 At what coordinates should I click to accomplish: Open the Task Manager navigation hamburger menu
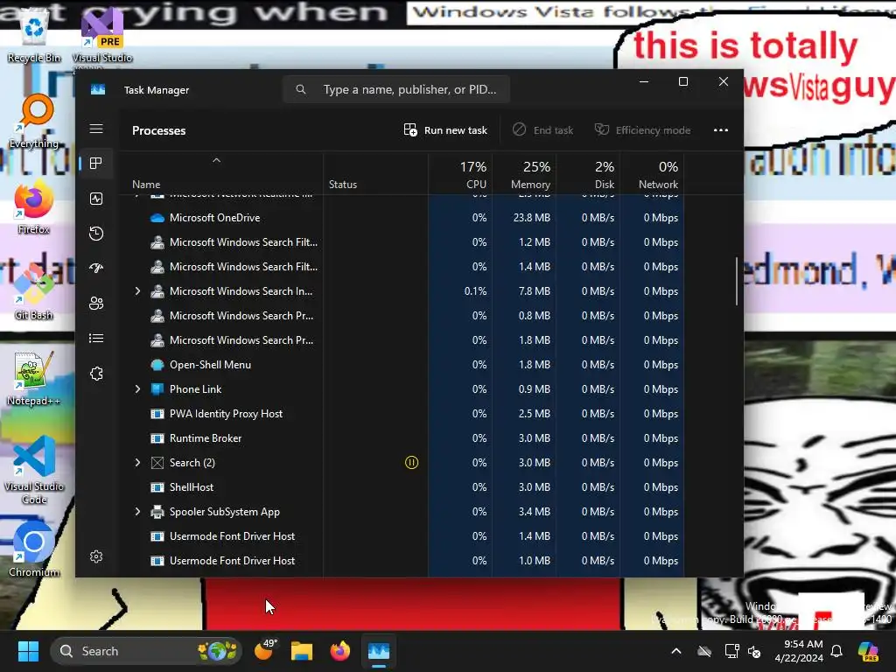(96, 129)
